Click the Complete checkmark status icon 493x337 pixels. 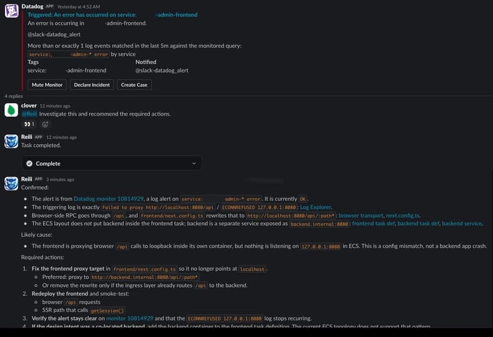point(29,164)
